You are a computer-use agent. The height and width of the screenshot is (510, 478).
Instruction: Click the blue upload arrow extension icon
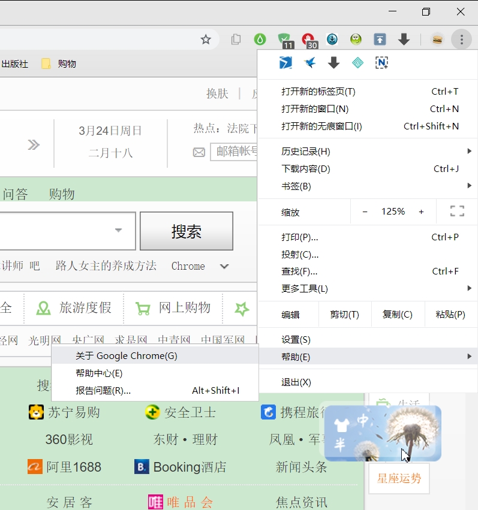pos(380,40)
